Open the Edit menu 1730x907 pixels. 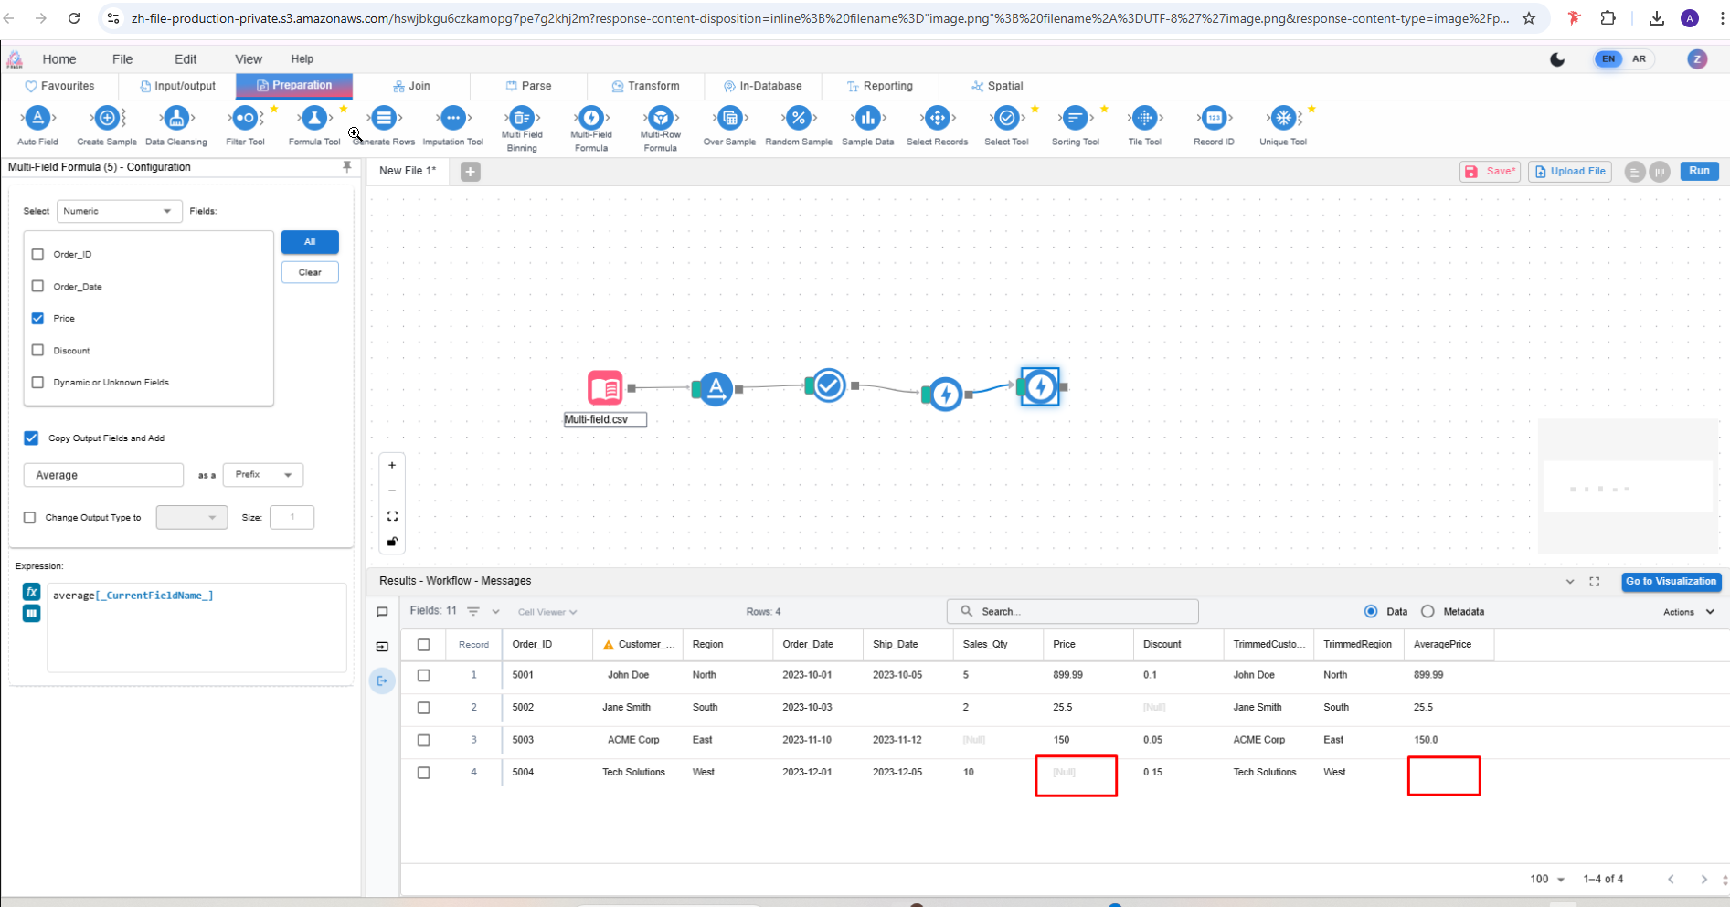pos(186,59)
